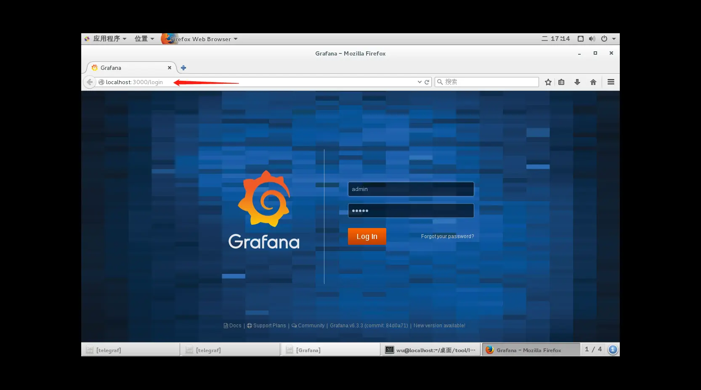The width and height of the screenshot is (701, 390).
Task: Open the Docs footer link
Action: [x=233, y=326]
